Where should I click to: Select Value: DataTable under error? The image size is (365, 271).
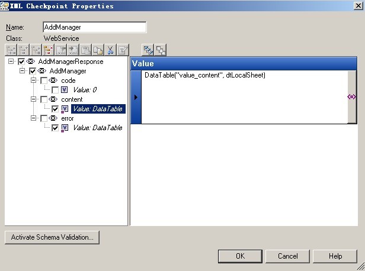pos(98,128)
